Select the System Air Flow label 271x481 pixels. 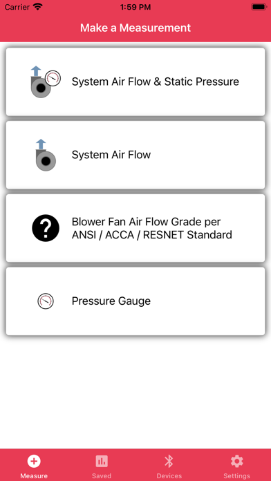(111, 155)
